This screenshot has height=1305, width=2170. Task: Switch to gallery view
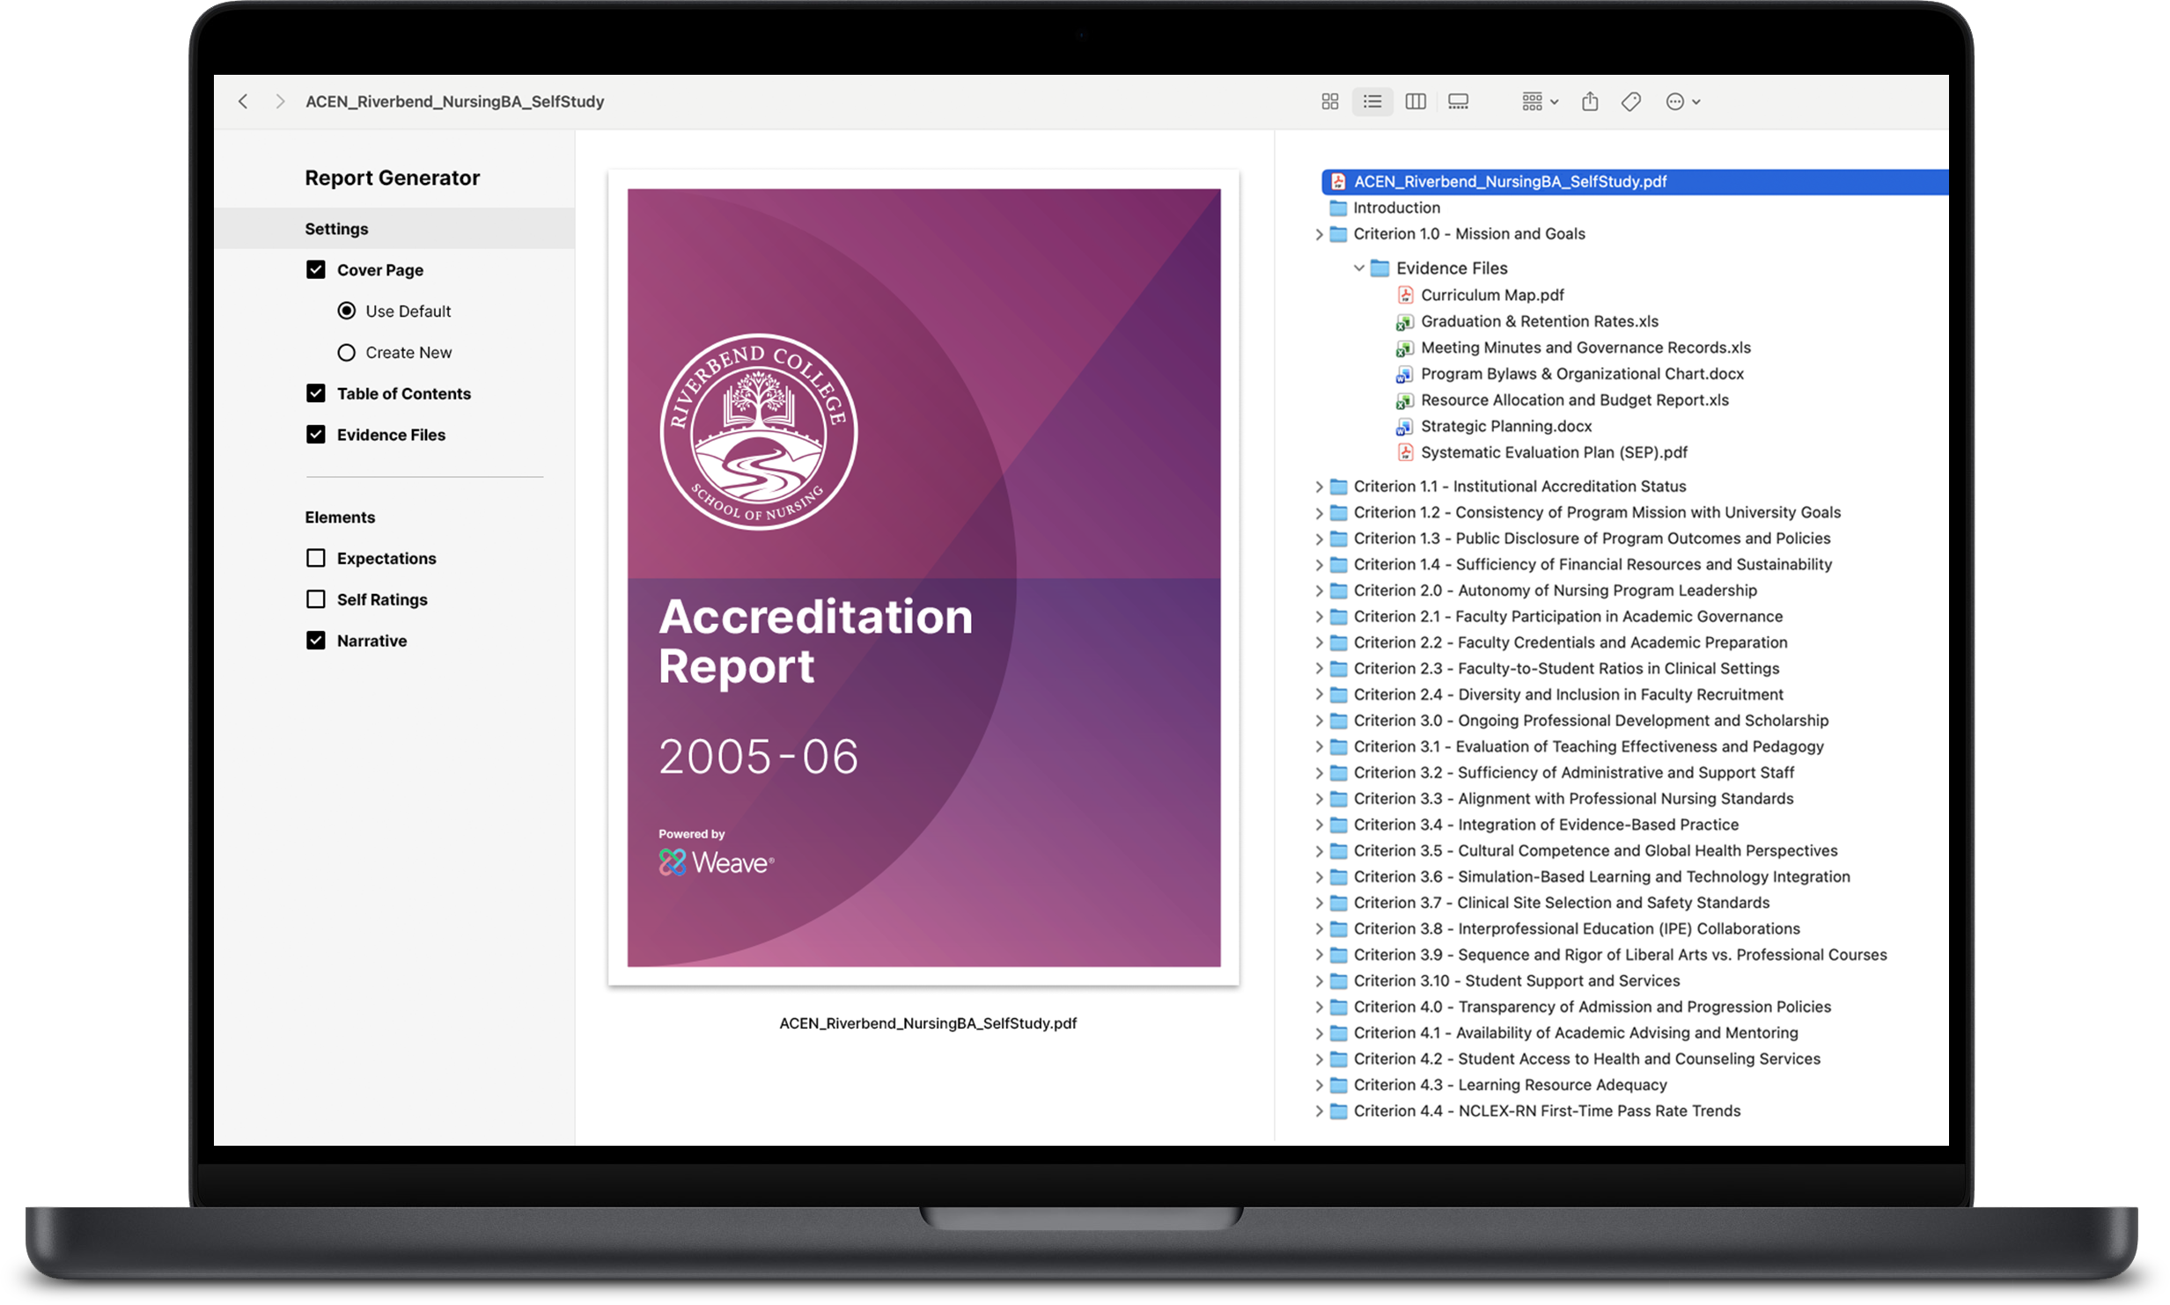click(x=1458, y=102)
